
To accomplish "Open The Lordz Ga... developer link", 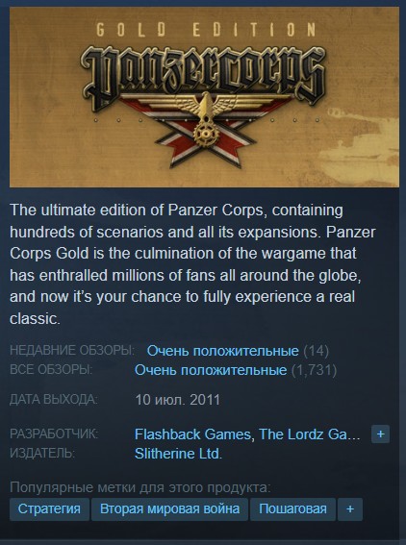I will [x=309, y=434].
